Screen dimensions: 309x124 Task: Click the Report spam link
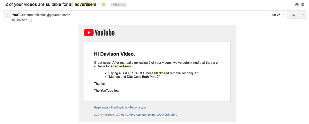[138, 108]
